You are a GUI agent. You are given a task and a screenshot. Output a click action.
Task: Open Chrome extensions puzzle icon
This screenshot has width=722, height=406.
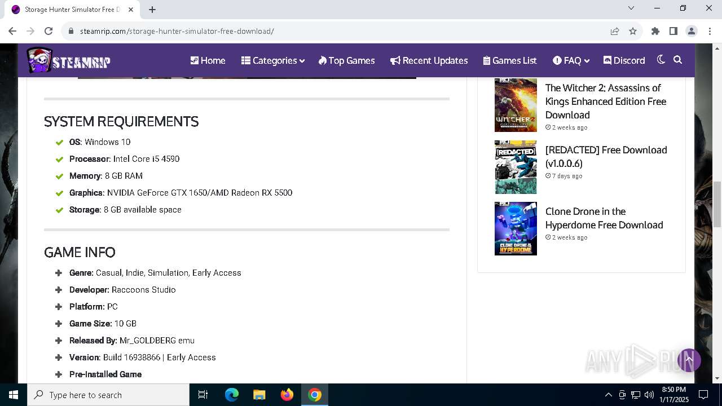tap(655, 31)
